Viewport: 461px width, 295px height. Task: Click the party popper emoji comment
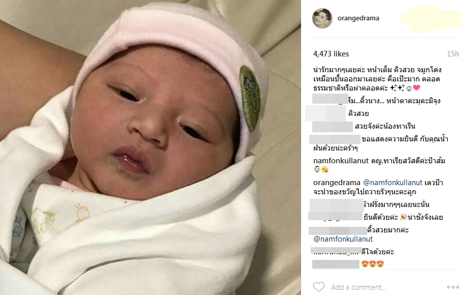click(x=403, y=217)
